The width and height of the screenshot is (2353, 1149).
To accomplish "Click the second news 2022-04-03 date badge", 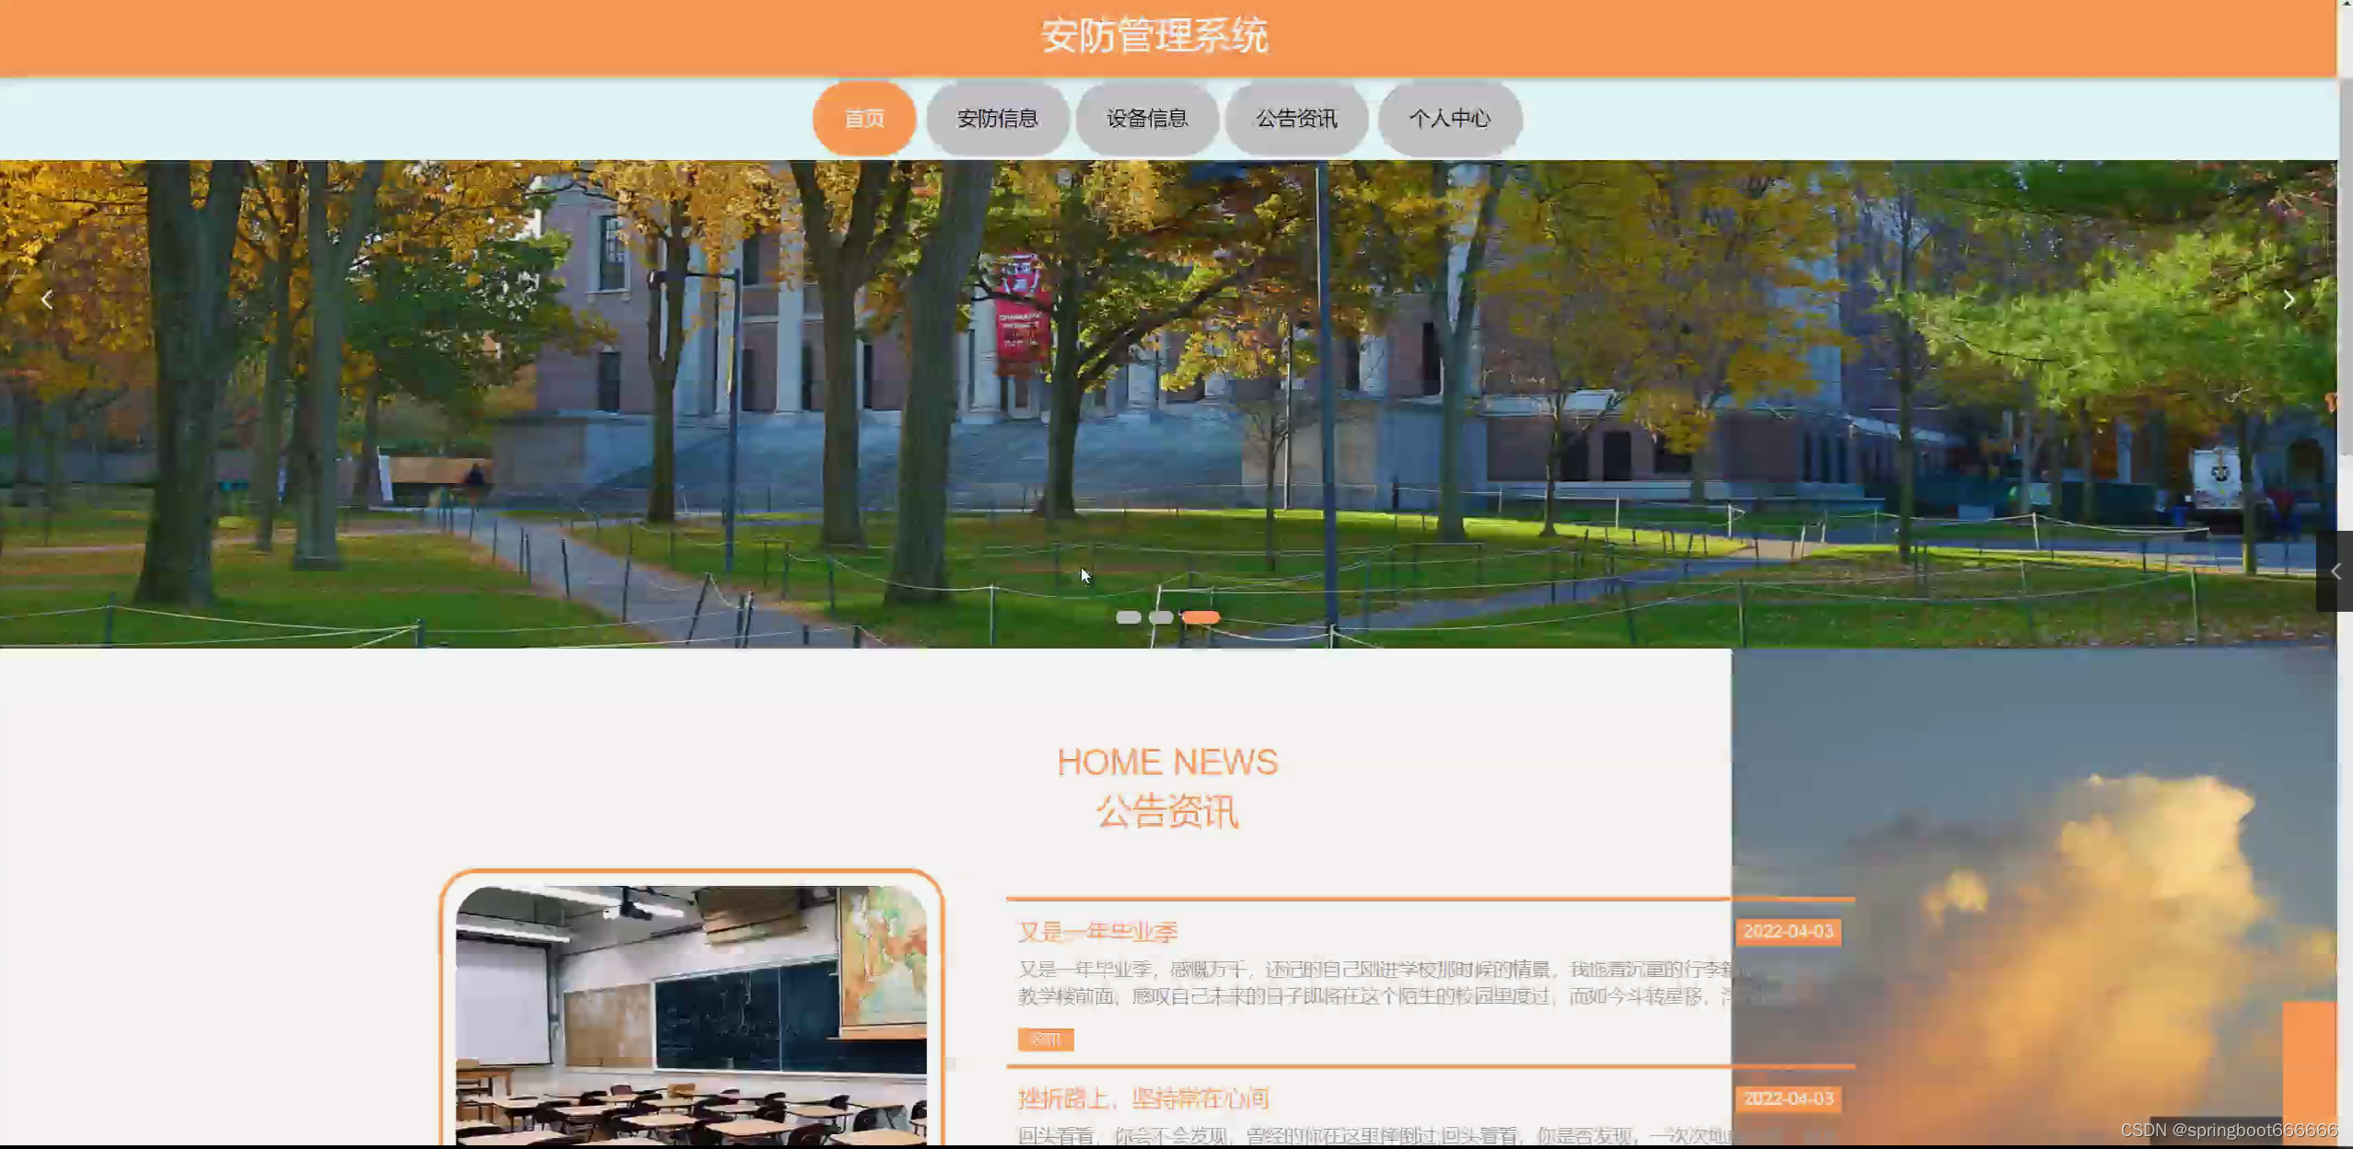I will (1788, 1098).
